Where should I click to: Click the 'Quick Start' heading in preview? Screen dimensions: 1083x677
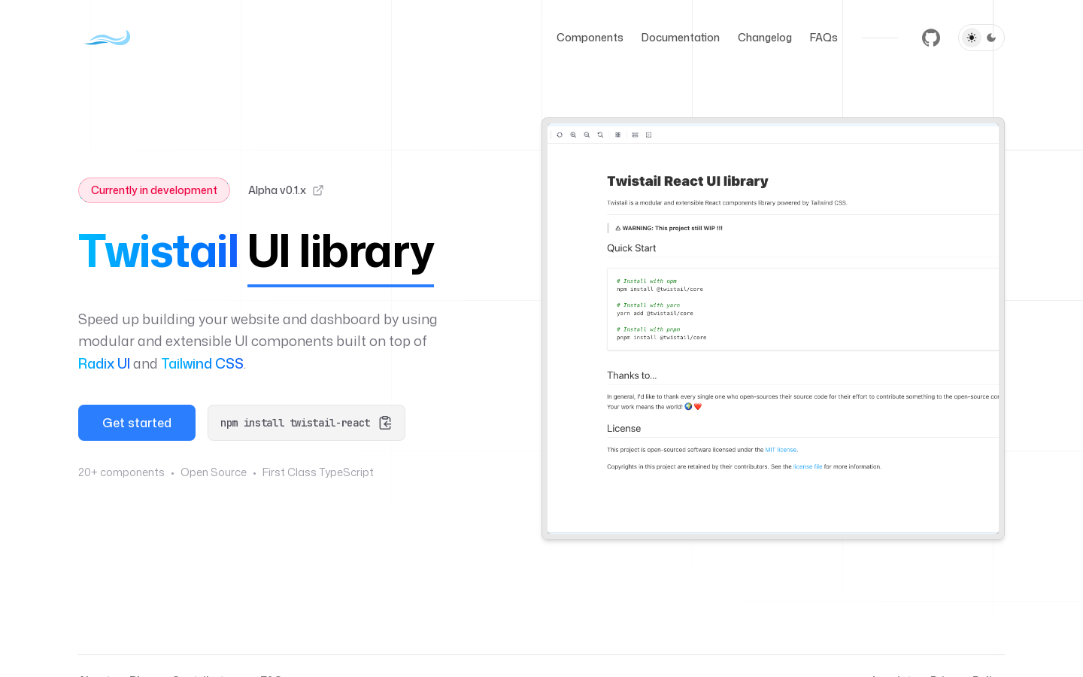coord(631,248)
